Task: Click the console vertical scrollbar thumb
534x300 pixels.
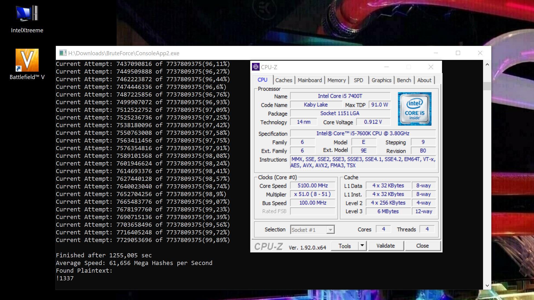Action: pos(487,86)
